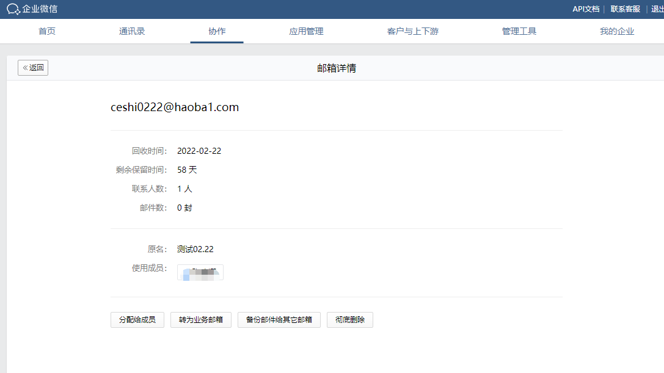Open the 管理工具 tab
Image resolution: width=664 pixels, height=373 pixels.
pos(519,31)
